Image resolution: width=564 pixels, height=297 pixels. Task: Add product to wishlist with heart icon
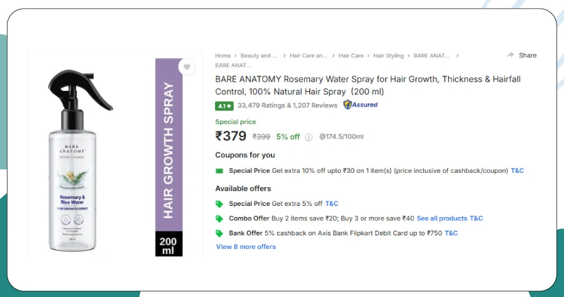pyautogui.click(x=186, y=67)
